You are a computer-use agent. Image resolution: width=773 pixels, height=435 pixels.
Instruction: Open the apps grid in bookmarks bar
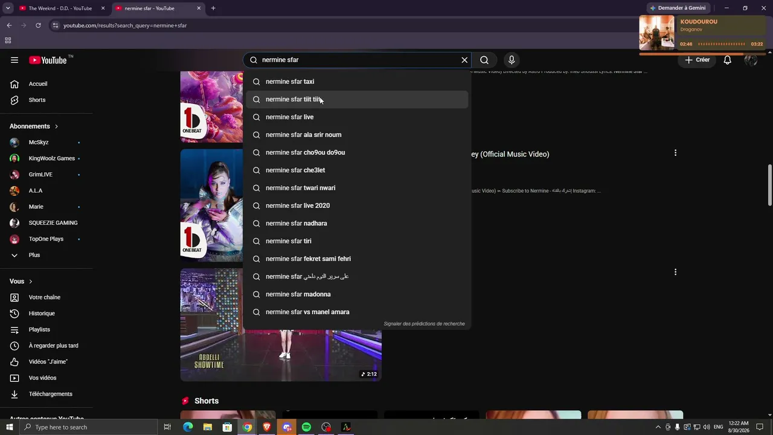point(8,40)
